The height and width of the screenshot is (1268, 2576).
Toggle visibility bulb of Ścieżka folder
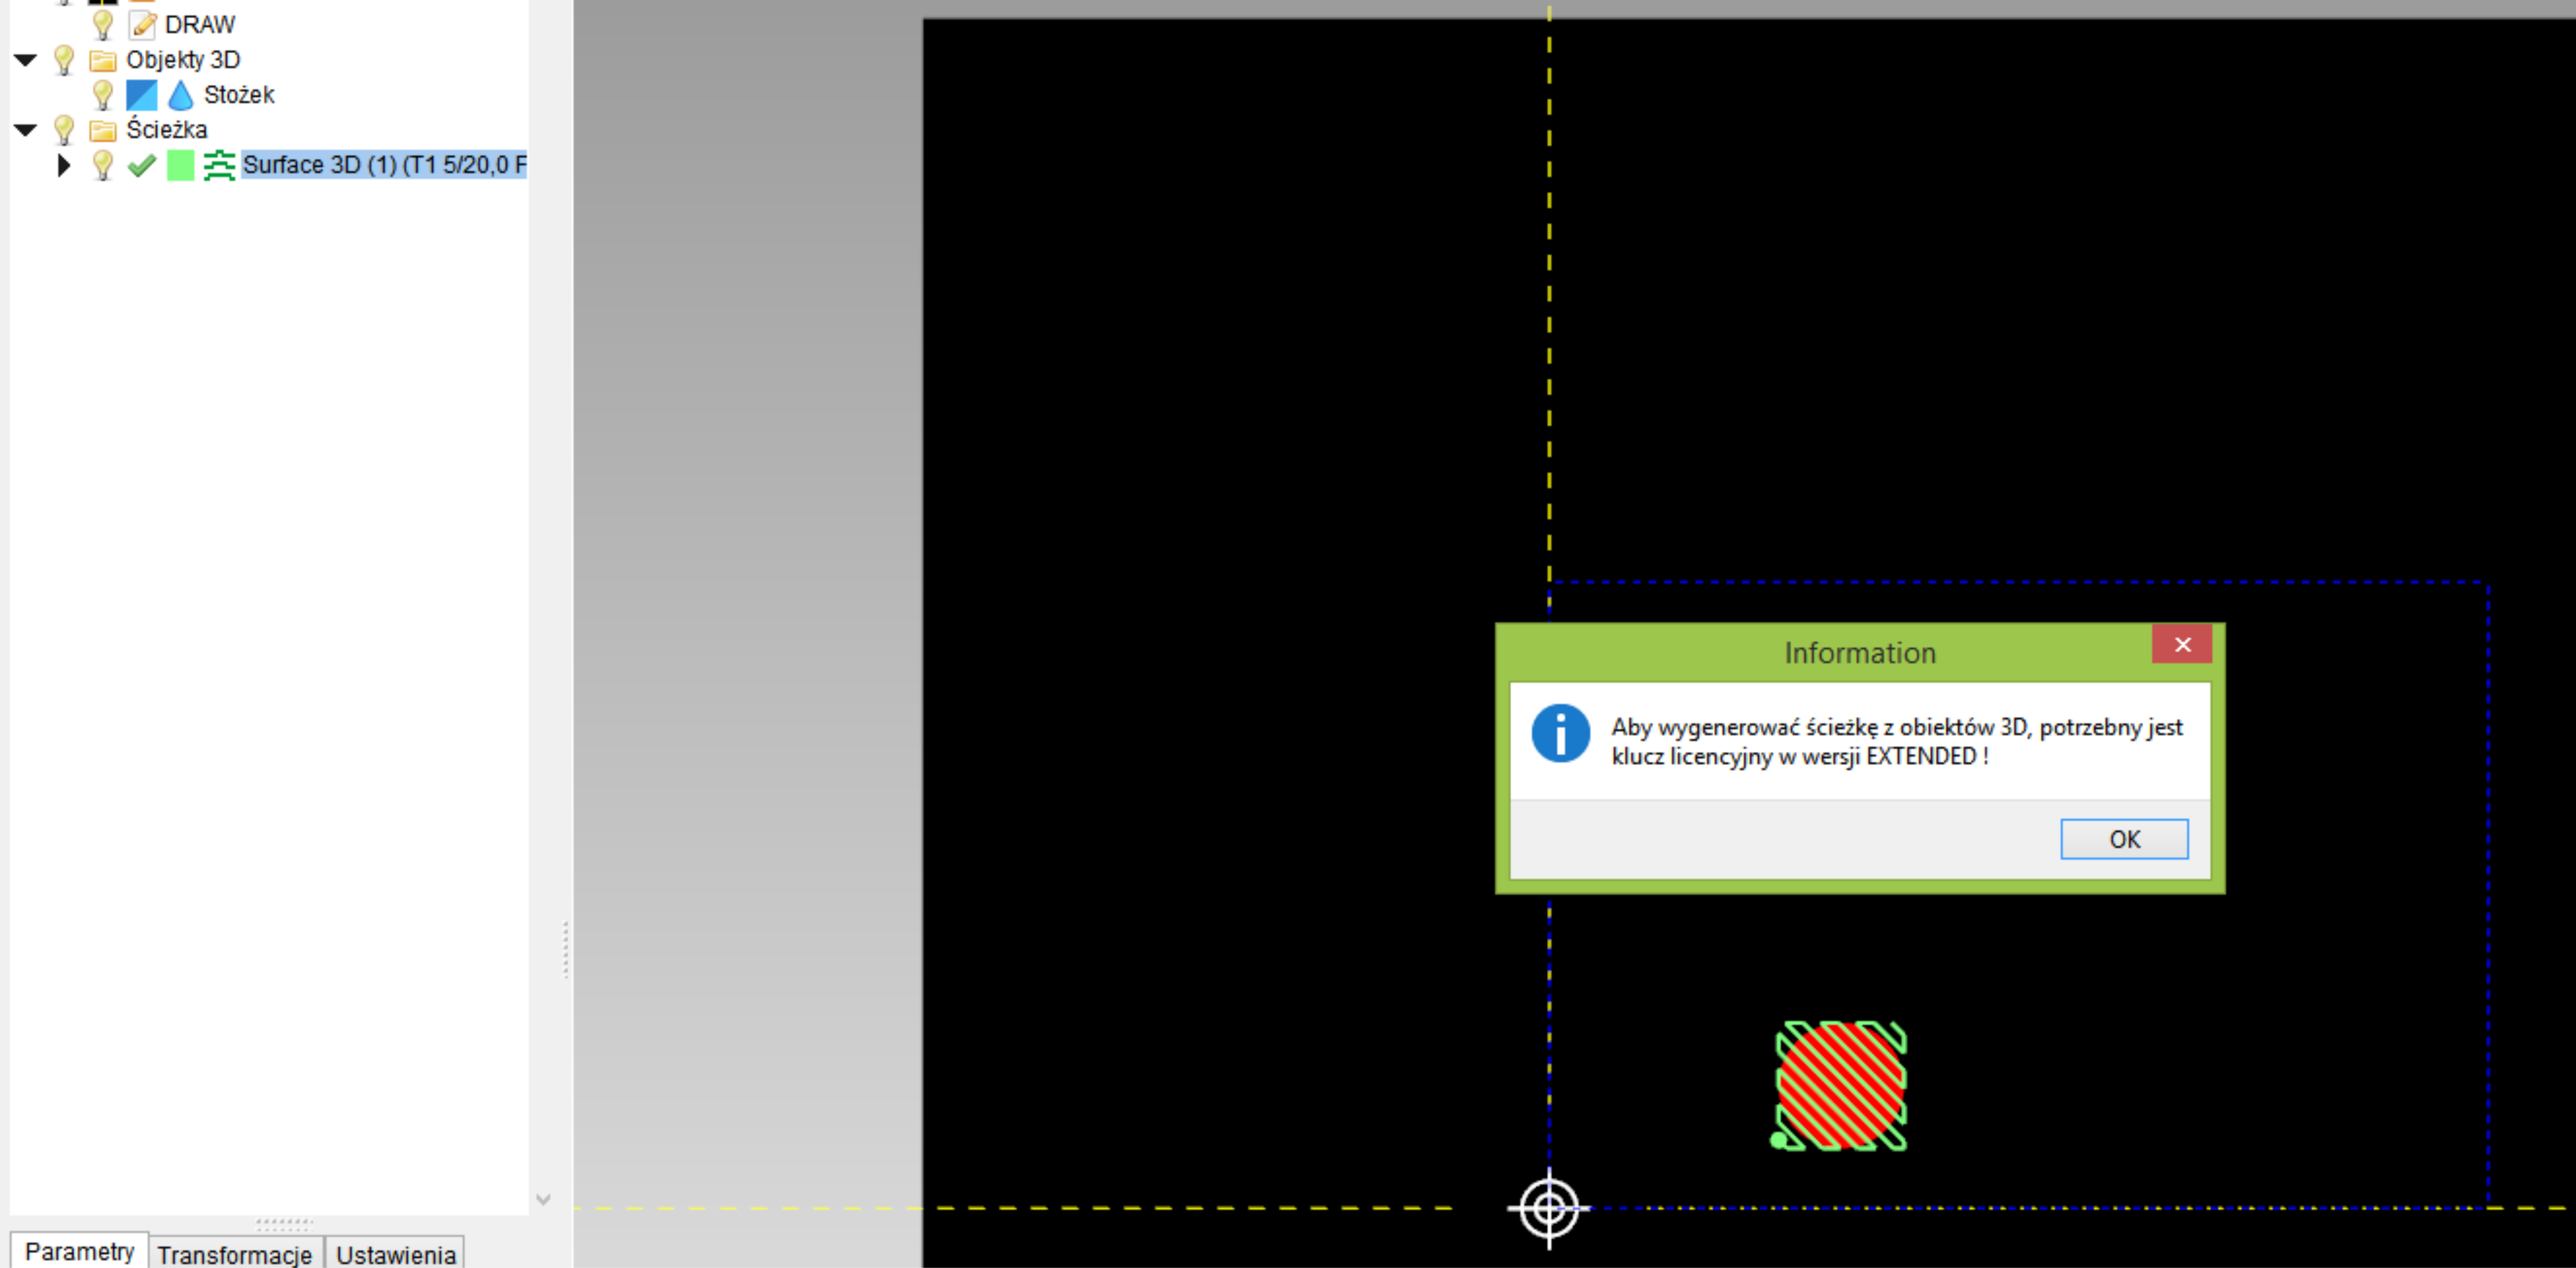(x=63, y=130)
